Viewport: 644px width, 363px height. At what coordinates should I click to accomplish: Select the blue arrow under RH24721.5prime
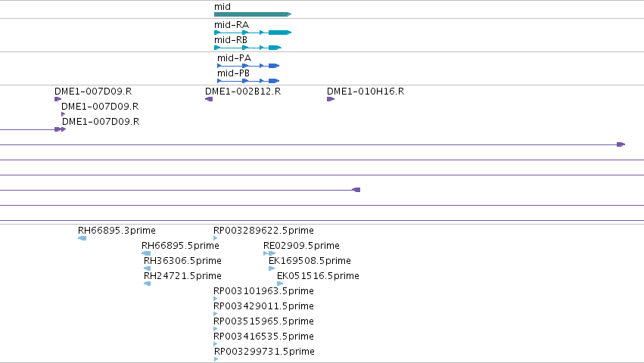click(147, 284)
